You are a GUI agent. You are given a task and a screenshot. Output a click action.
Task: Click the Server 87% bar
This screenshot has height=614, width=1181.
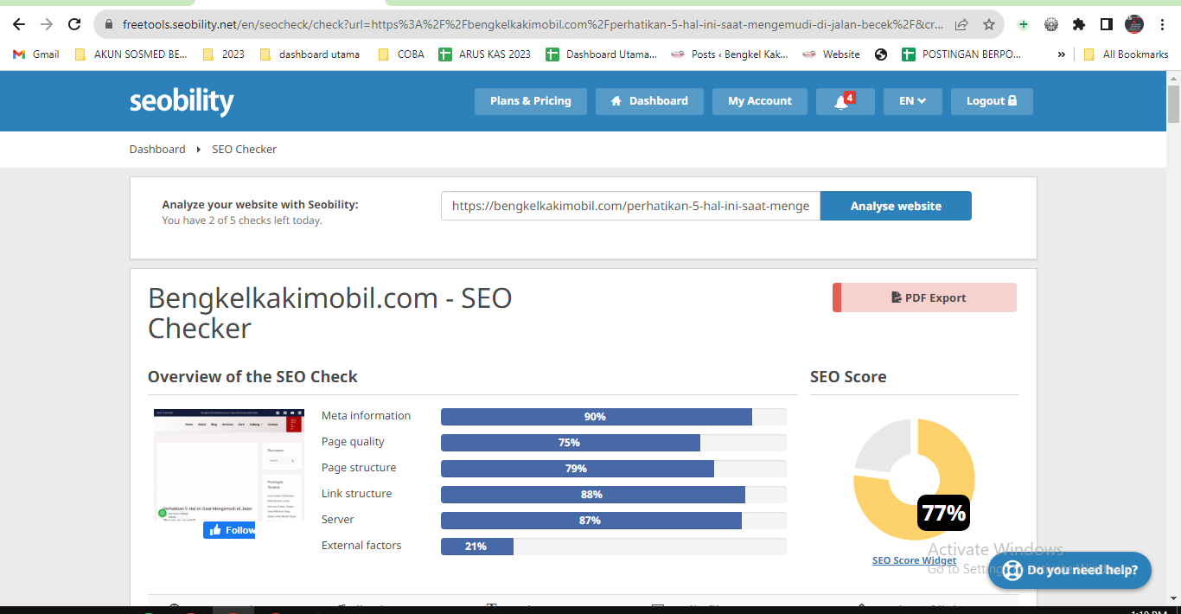[x=614, y=520]
